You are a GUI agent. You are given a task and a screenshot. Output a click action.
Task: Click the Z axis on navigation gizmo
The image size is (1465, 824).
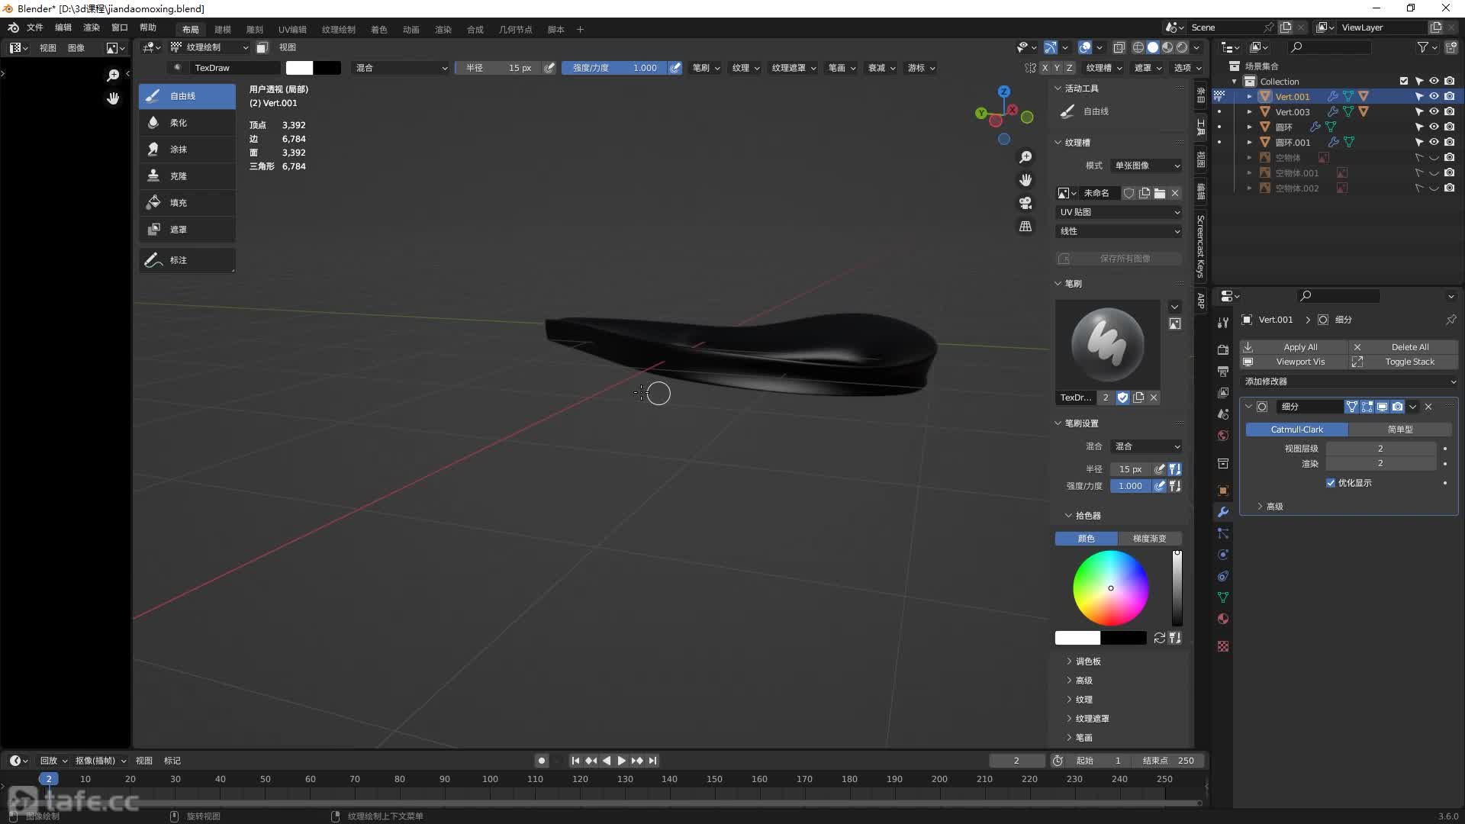1004,91
